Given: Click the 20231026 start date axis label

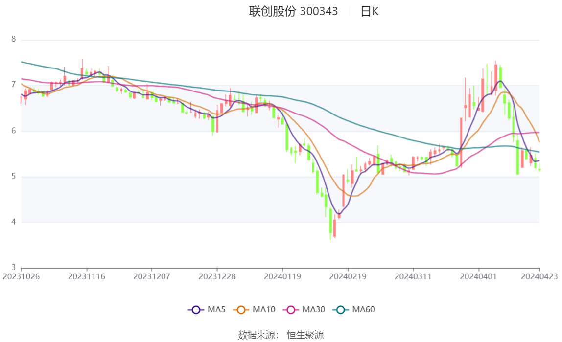Looking at the screenshot, I should pos(22,276).
